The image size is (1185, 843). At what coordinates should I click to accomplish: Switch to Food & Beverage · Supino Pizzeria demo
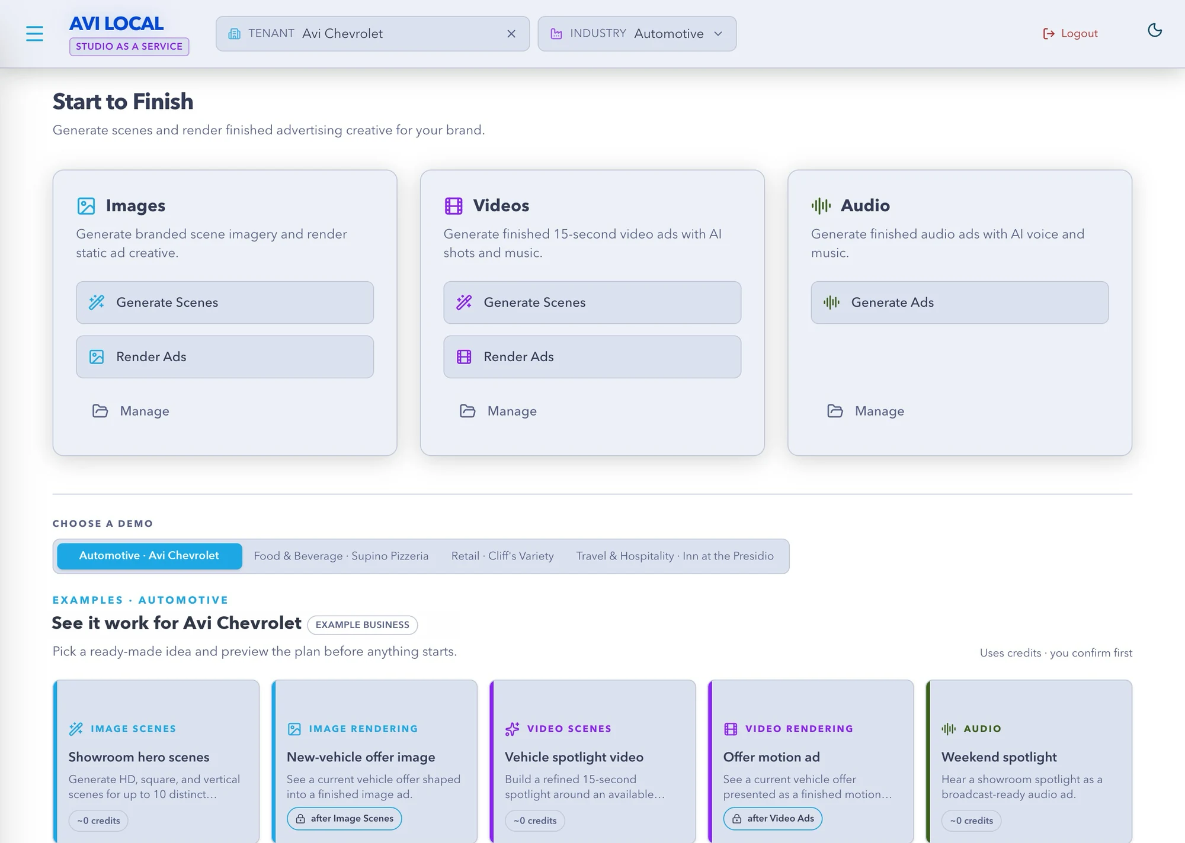pos(341,556)
